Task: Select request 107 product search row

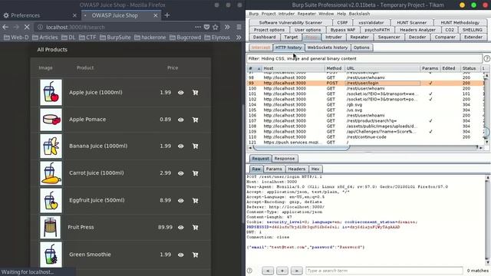Action: 365,121
